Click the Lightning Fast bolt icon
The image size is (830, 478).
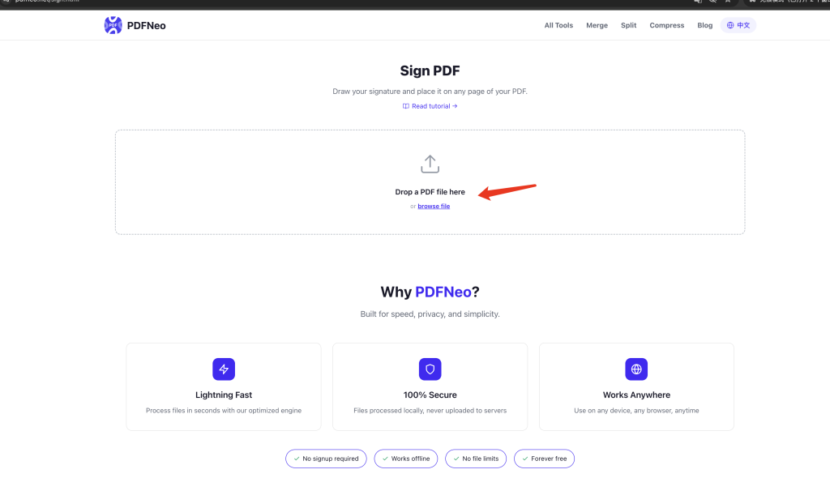point(224,369)
